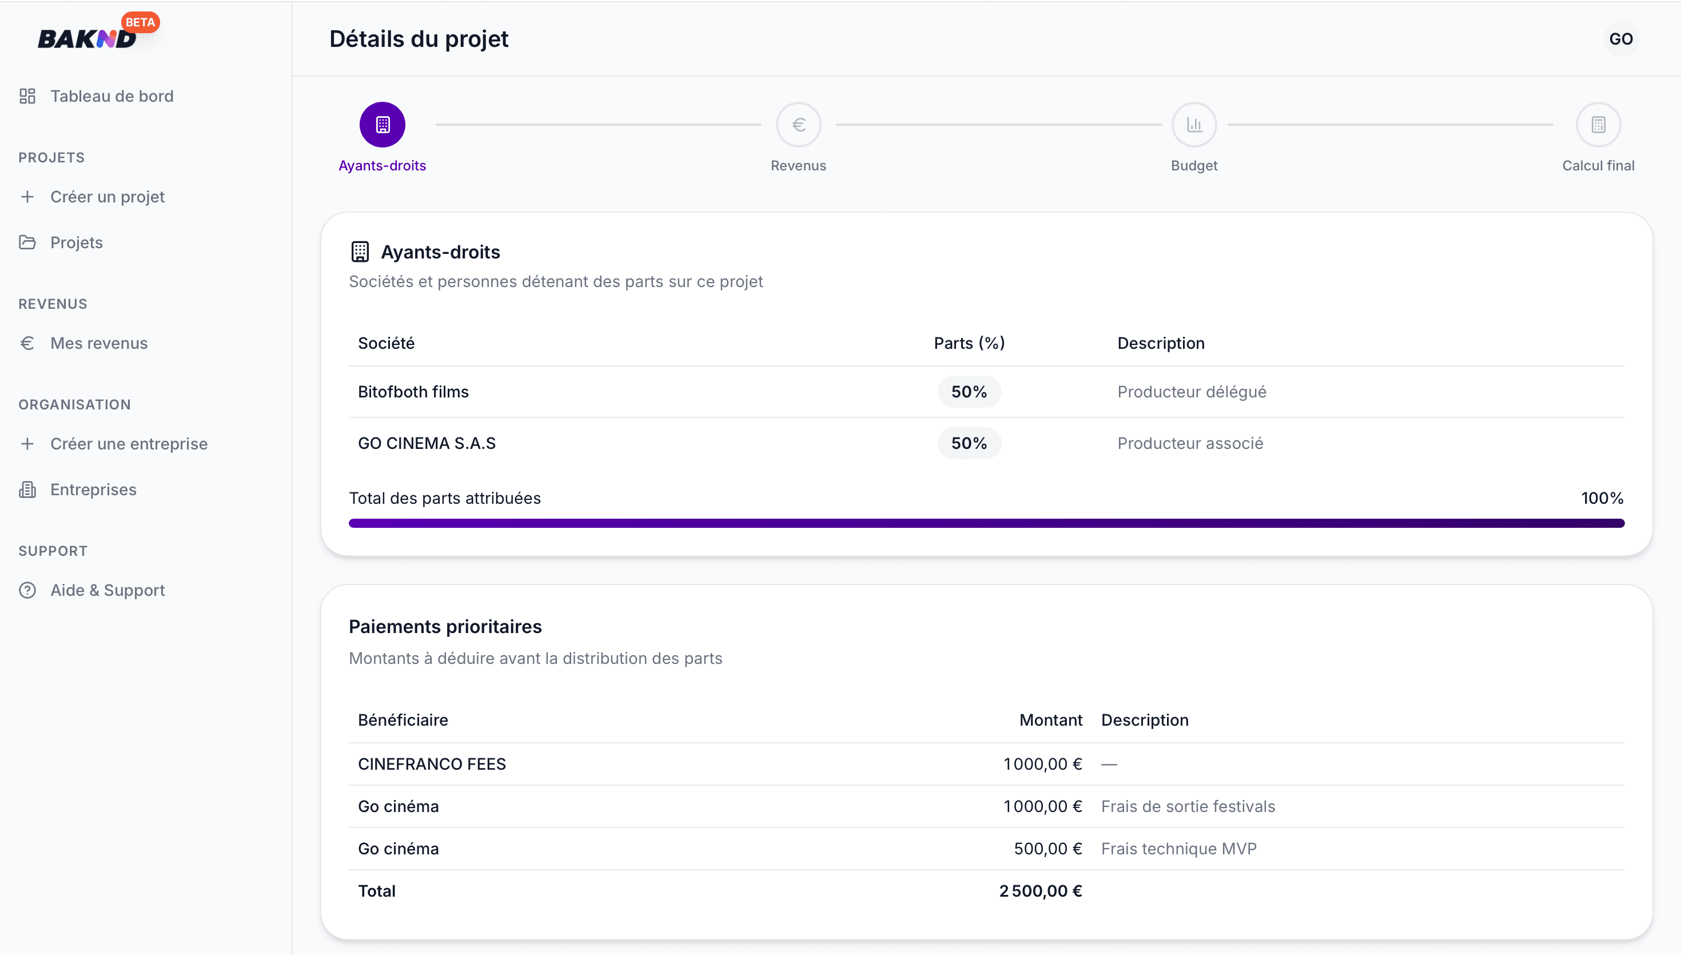Click the Bitofboth films row
Image resolution: width=1681 pixels, height=955 pixels.
[x=987, y=392]
